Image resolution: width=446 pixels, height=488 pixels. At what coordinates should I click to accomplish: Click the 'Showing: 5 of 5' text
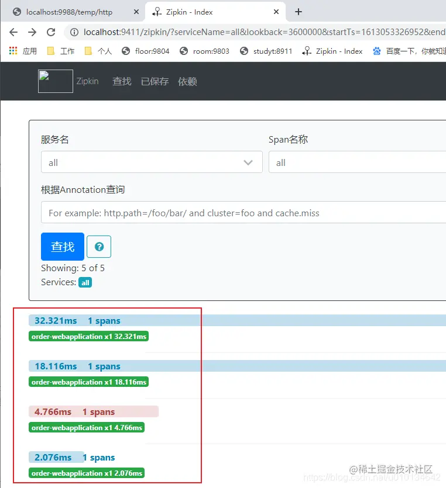[x=73, y=268]
